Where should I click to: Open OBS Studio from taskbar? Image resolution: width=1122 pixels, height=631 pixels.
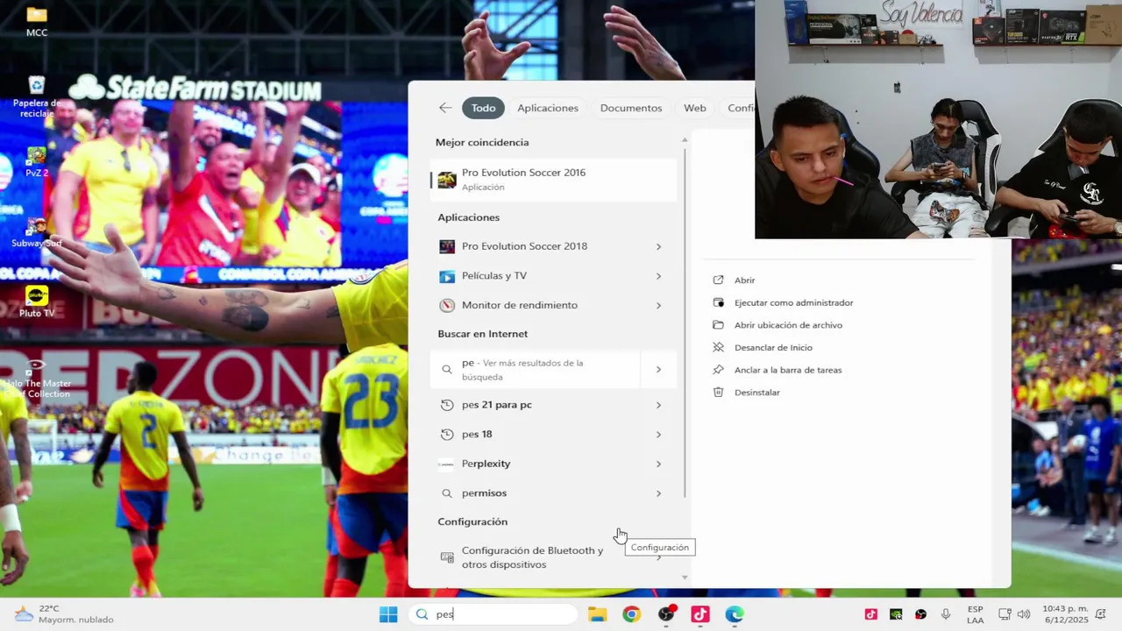coord(666,614)
